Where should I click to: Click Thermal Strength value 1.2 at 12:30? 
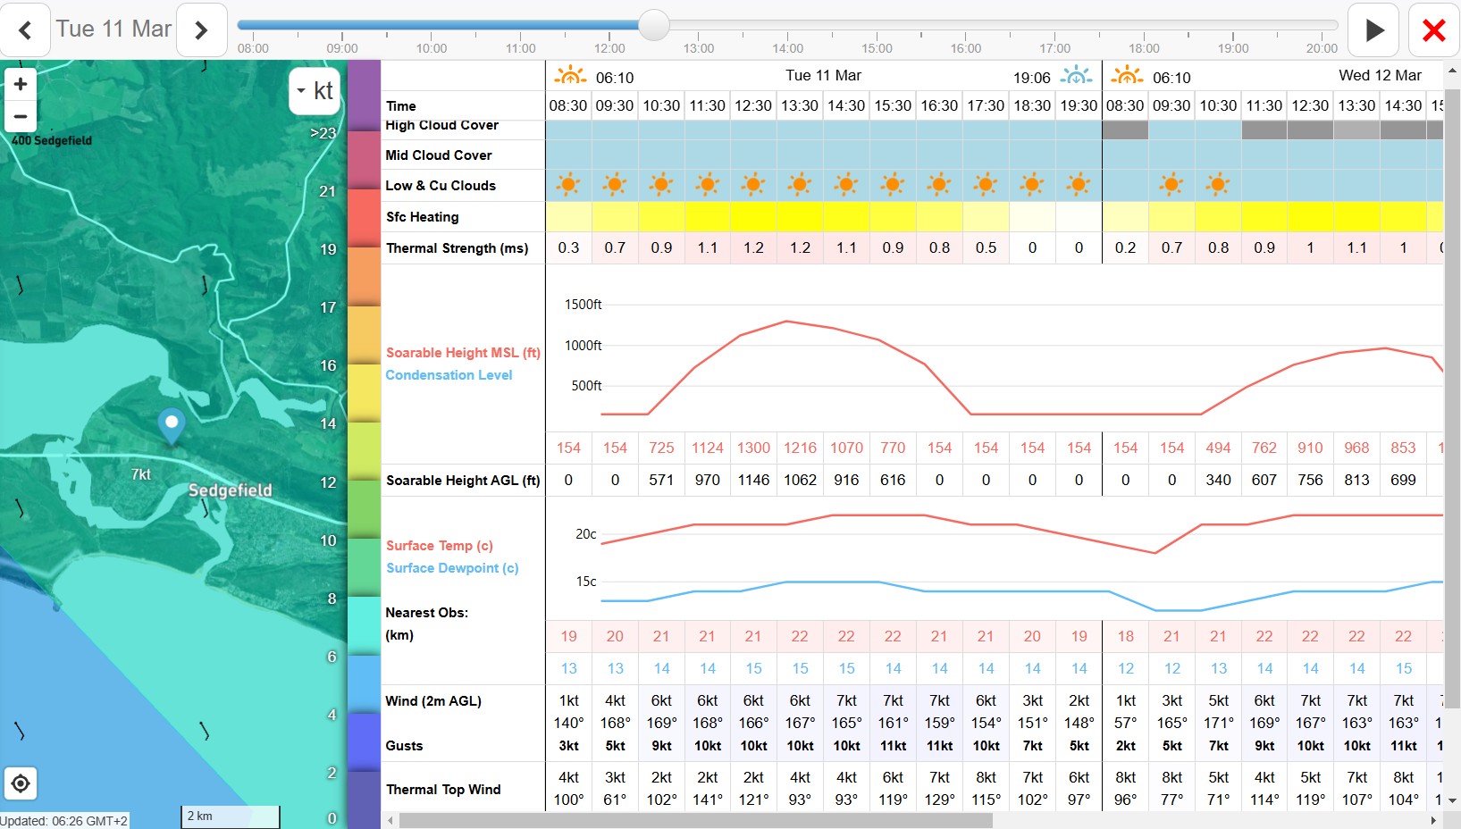coord(753,247)
